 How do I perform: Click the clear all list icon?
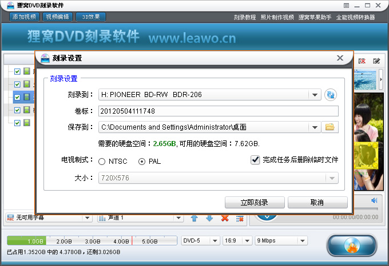click(240, 219)
